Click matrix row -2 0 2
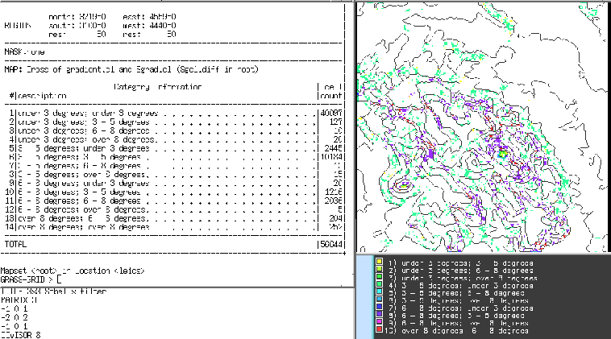611x339 pixels. [14, 317]
